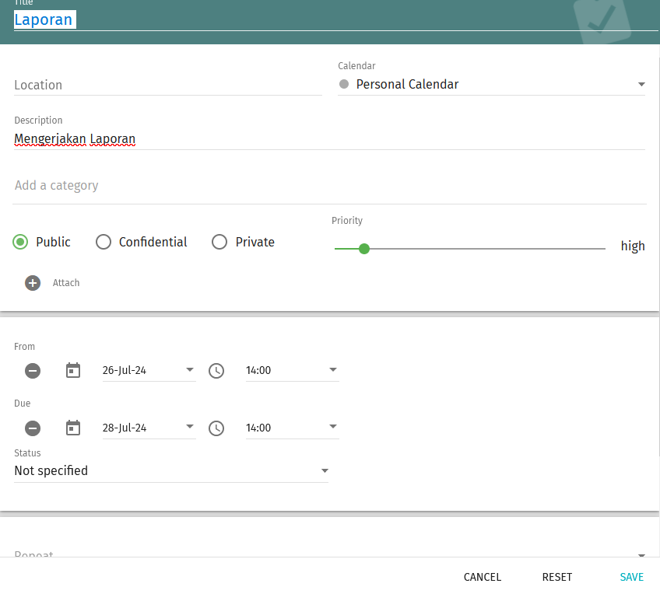The image size is (660, 594).
Task: Click the gray Personal Calendar color dot
Action: tap(344, 84)
